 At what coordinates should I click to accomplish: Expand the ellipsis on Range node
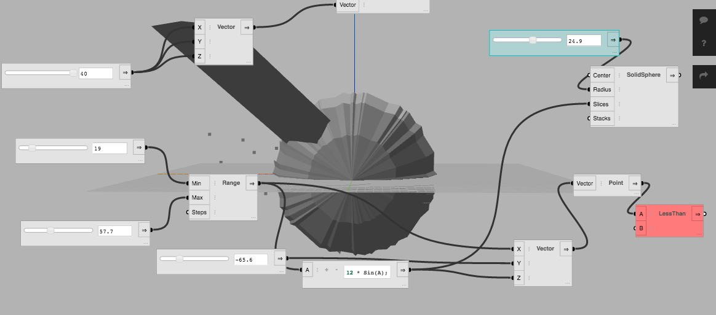[x=253, y=217]
